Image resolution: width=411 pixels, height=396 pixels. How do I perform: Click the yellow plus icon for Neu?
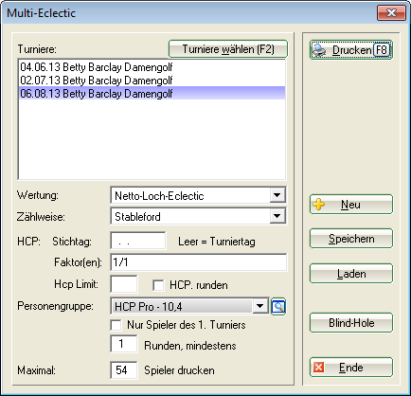[x=318, y=205]
